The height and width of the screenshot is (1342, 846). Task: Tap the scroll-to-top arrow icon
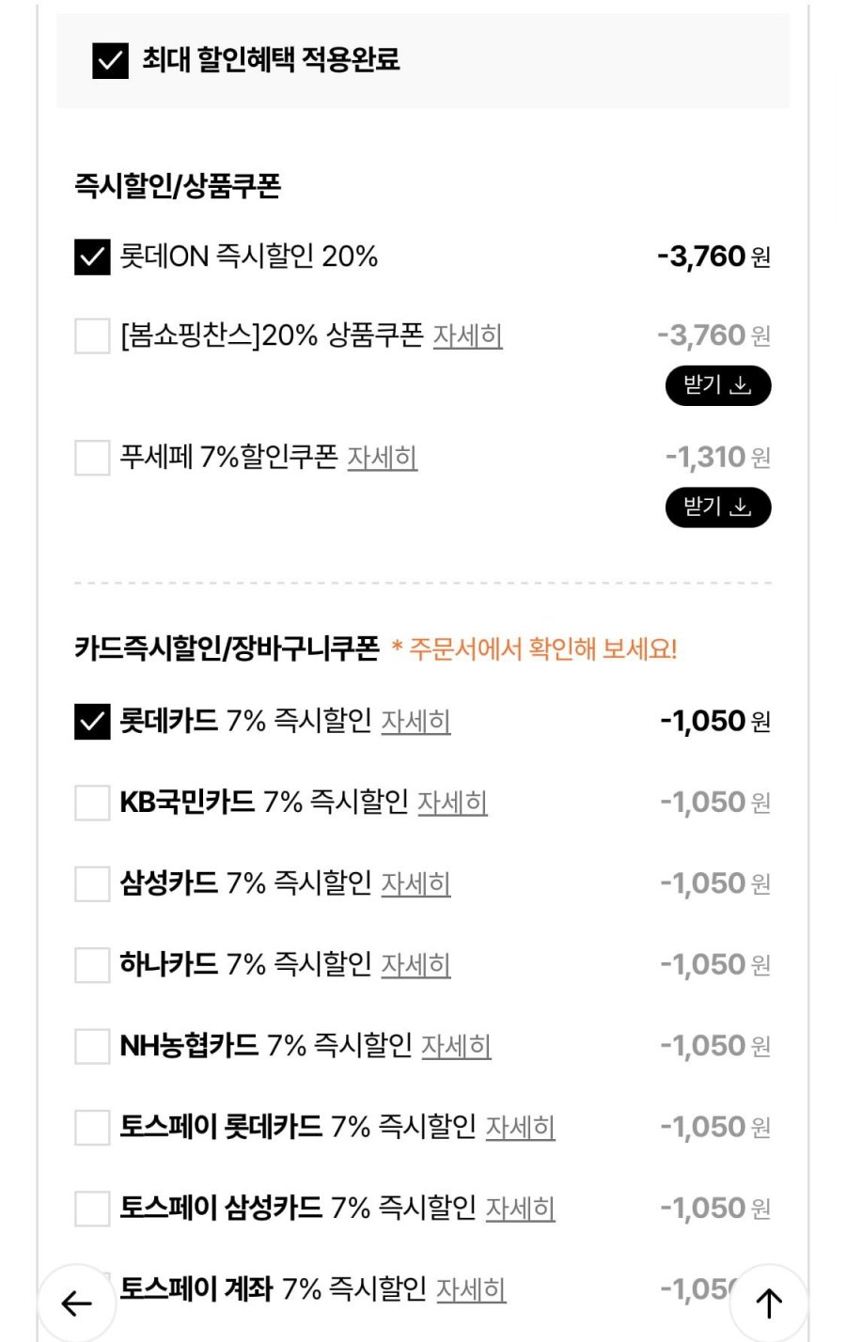[769, 1303]
